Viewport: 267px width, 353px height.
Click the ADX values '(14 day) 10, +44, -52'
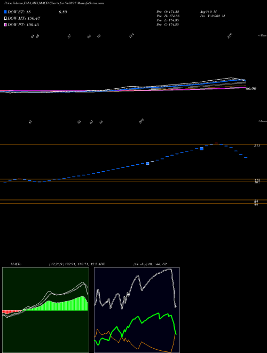coord(150,264)
